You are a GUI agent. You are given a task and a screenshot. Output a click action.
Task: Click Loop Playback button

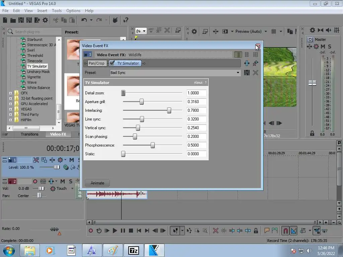click(99, 231)
